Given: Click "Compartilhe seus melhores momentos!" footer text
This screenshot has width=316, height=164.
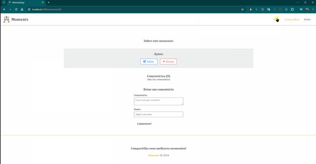Looking at the screenshot, I should click(158, 148).
